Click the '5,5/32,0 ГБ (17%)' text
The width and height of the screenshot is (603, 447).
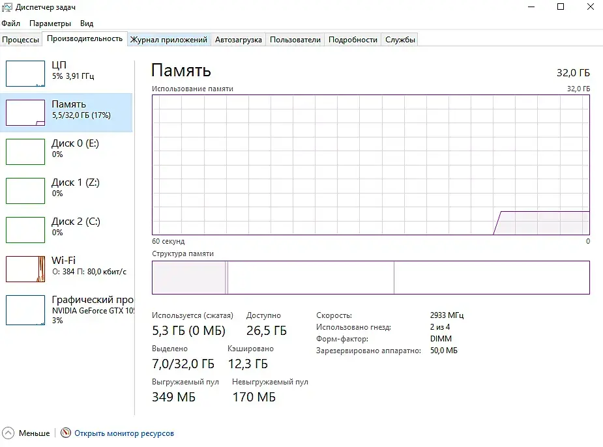(81, 115)
